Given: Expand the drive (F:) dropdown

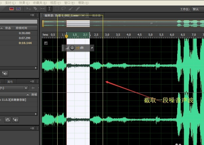Looking at the screenshot, I should click(26, 88).
